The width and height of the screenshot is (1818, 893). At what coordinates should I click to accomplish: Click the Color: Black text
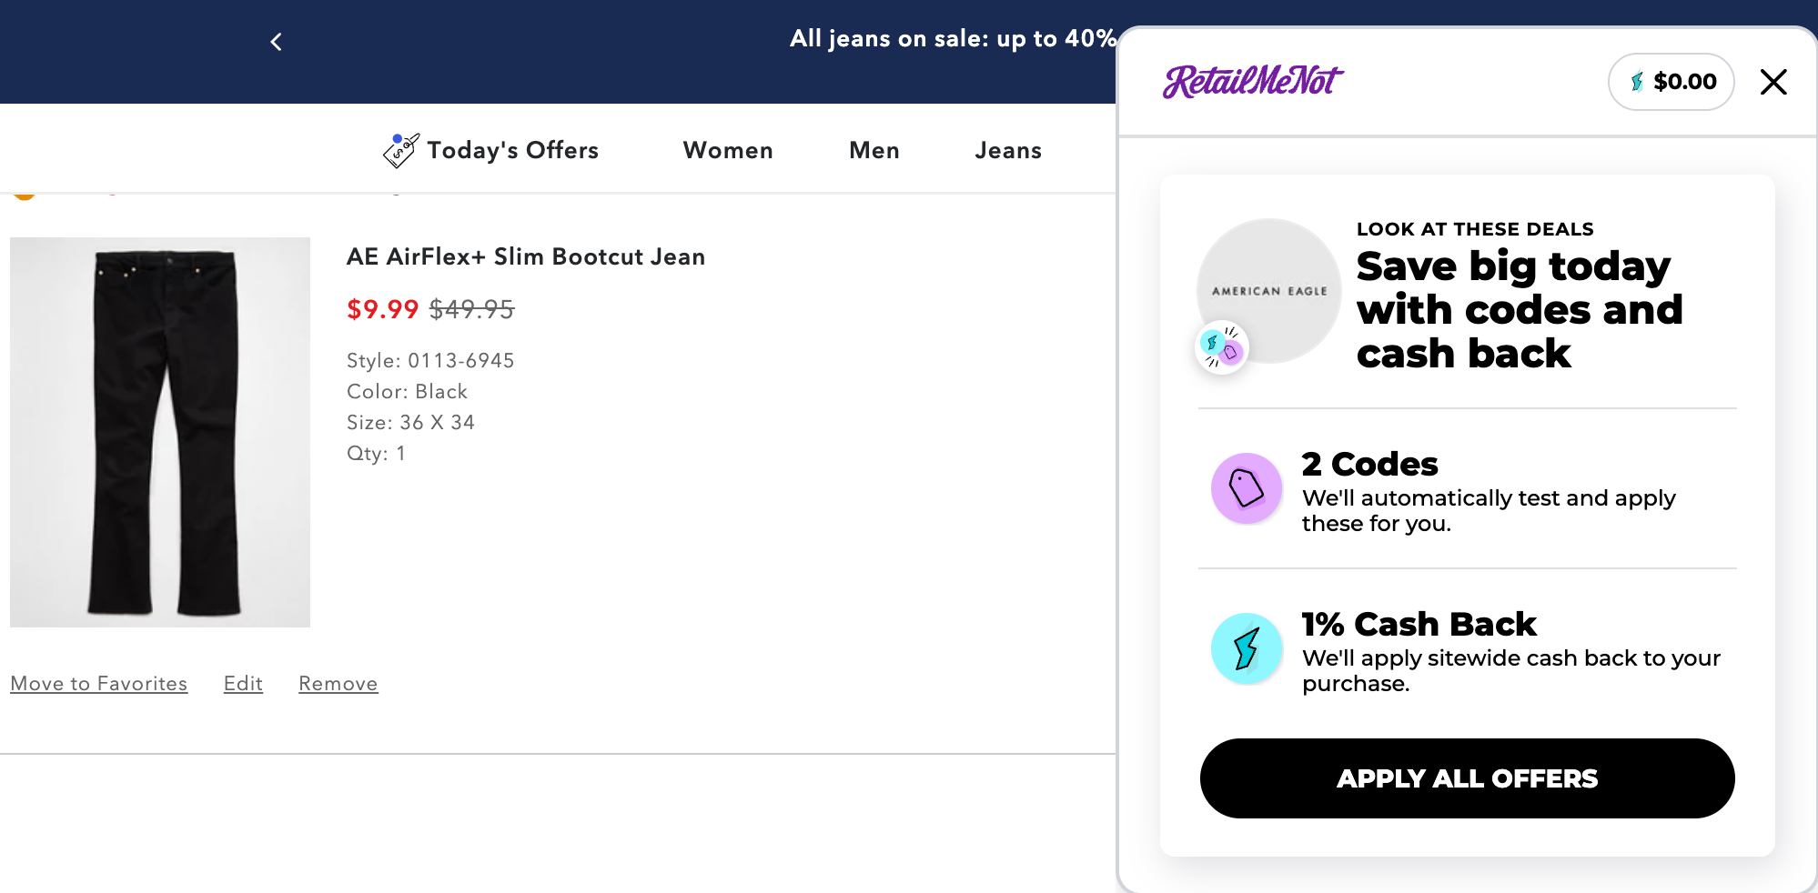tap(407, 391)
